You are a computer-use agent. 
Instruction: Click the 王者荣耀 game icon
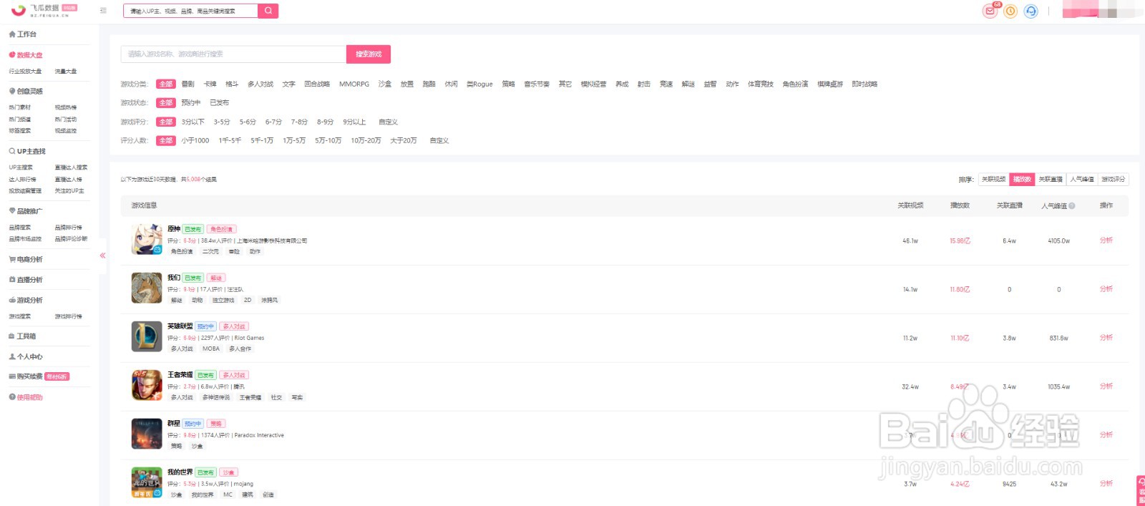pyautogui.click(x=147, y=385)
